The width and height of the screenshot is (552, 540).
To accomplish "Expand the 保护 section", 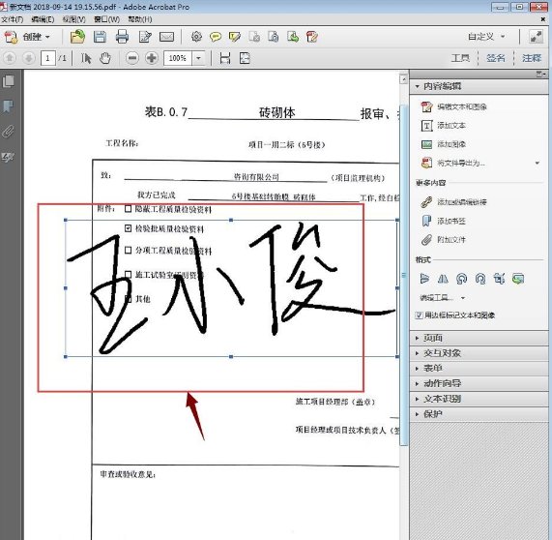I will (x=479, y=414).
